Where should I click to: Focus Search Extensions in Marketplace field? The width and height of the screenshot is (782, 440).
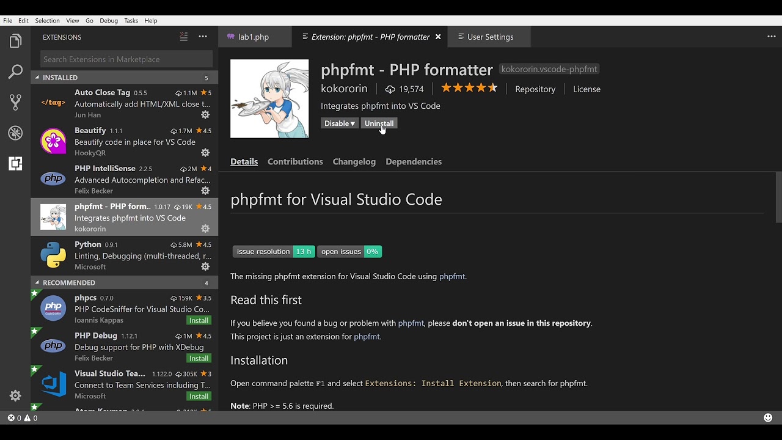[x=126, y=59]
